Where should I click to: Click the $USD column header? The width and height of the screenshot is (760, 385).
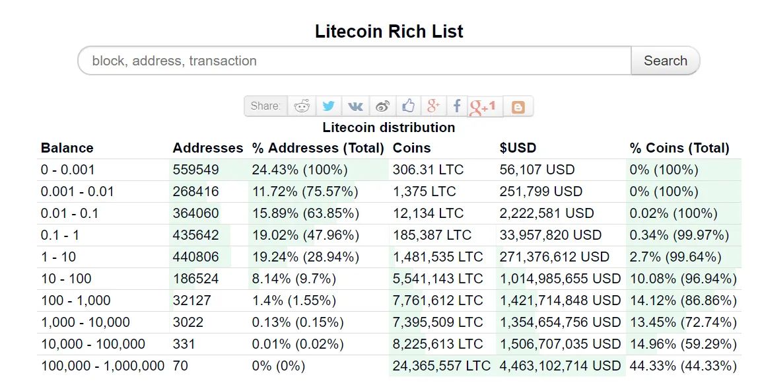(x=518, y=148)
